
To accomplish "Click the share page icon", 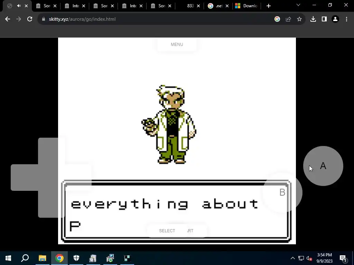I will pos(288,19).
